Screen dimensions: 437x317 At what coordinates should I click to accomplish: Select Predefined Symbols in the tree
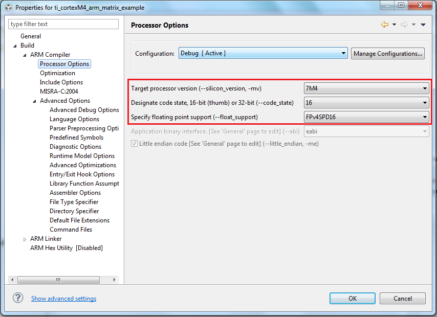pyautogui.click(x=76, y=138)
